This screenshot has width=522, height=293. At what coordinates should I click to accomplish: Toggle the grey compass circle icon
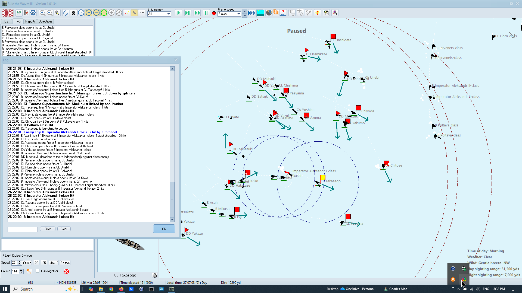point(119,13)
